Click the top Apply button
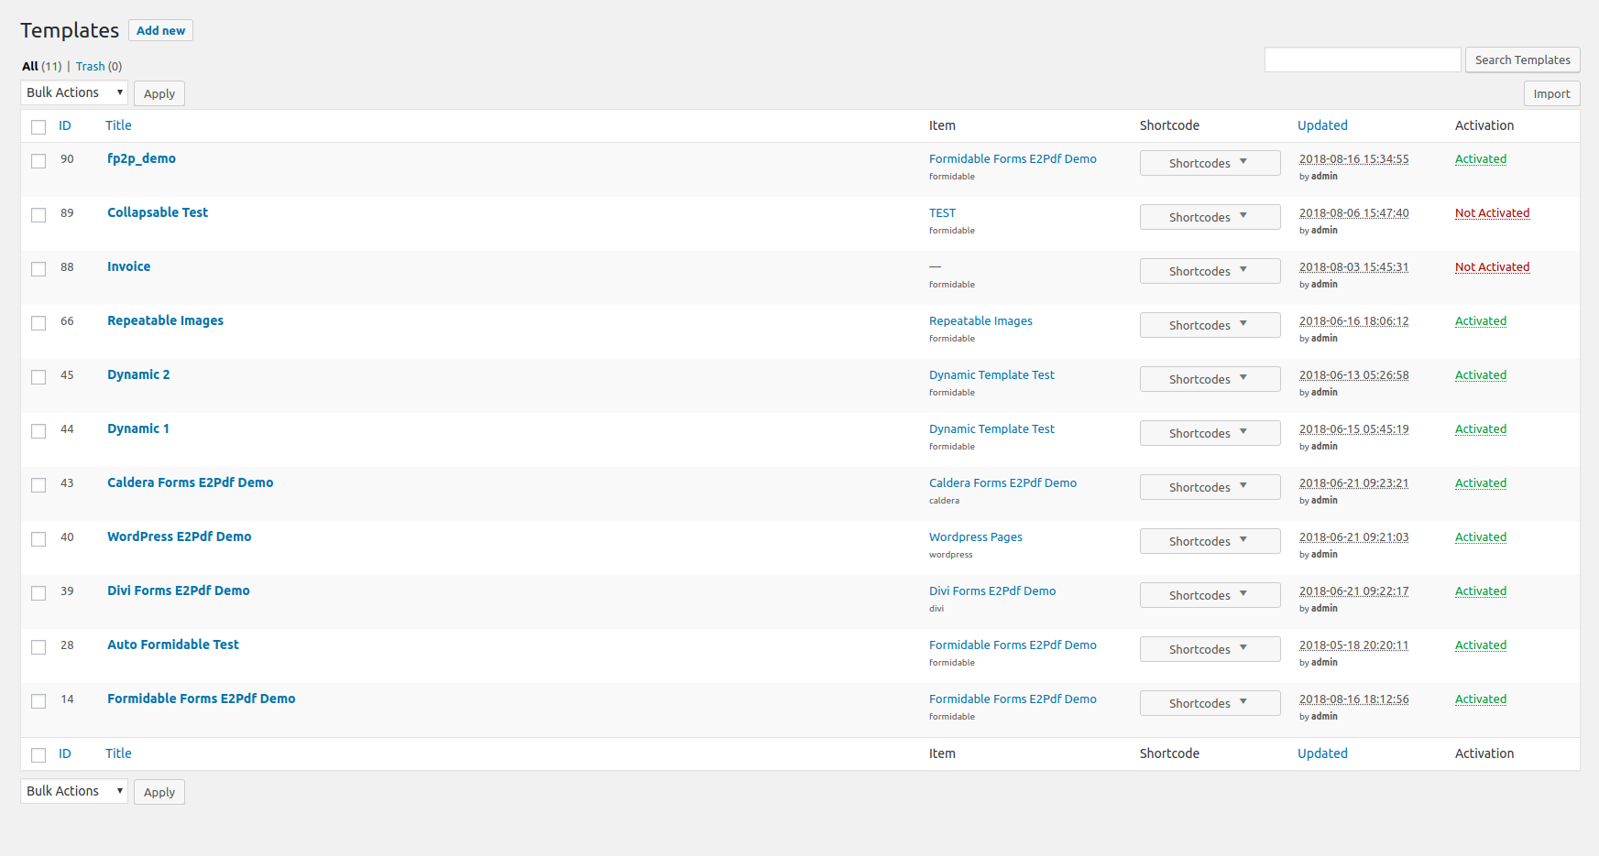The height and width of the screenshot is (856, 1599). tap(159, 93)
